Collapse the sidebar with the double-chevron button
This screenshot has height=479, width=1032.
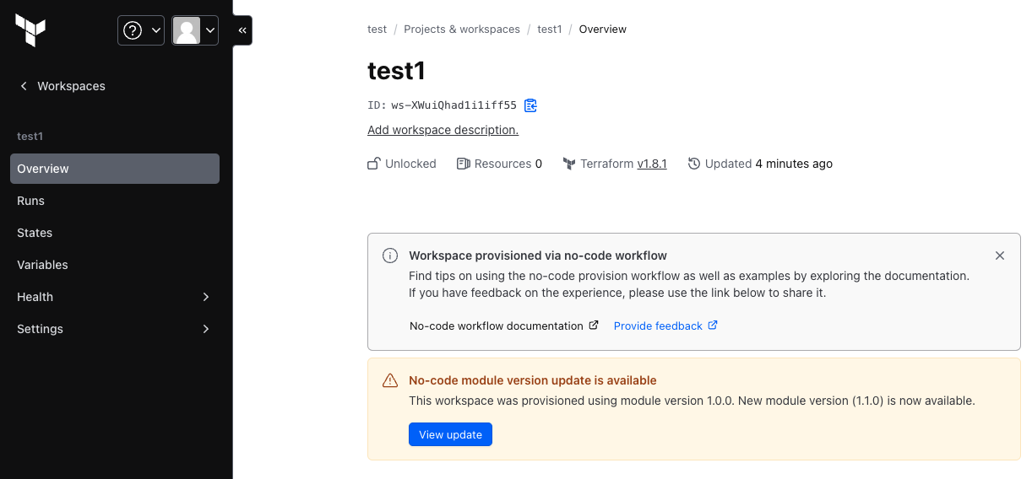click(242, 30)
